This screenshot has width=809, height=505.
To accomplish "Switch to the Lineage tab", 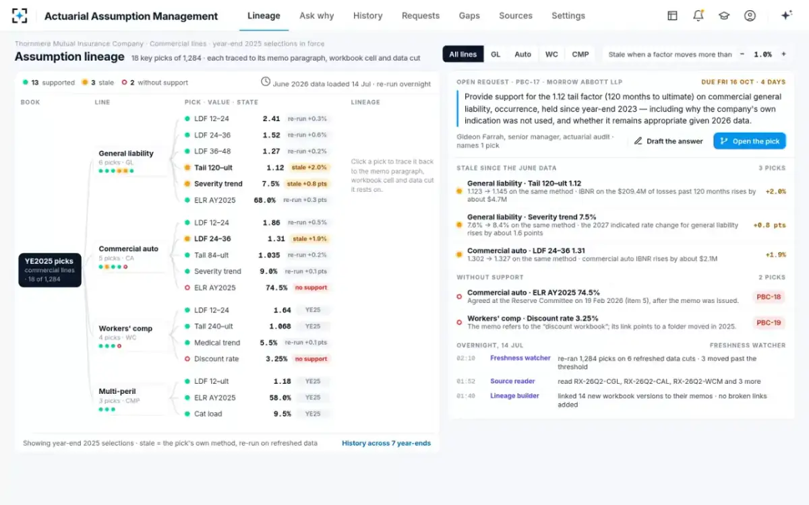I will (264, 15).
